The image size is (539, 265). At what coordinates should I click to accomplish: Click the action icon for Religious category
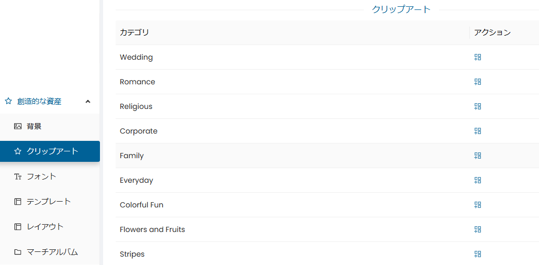[477, 106]
